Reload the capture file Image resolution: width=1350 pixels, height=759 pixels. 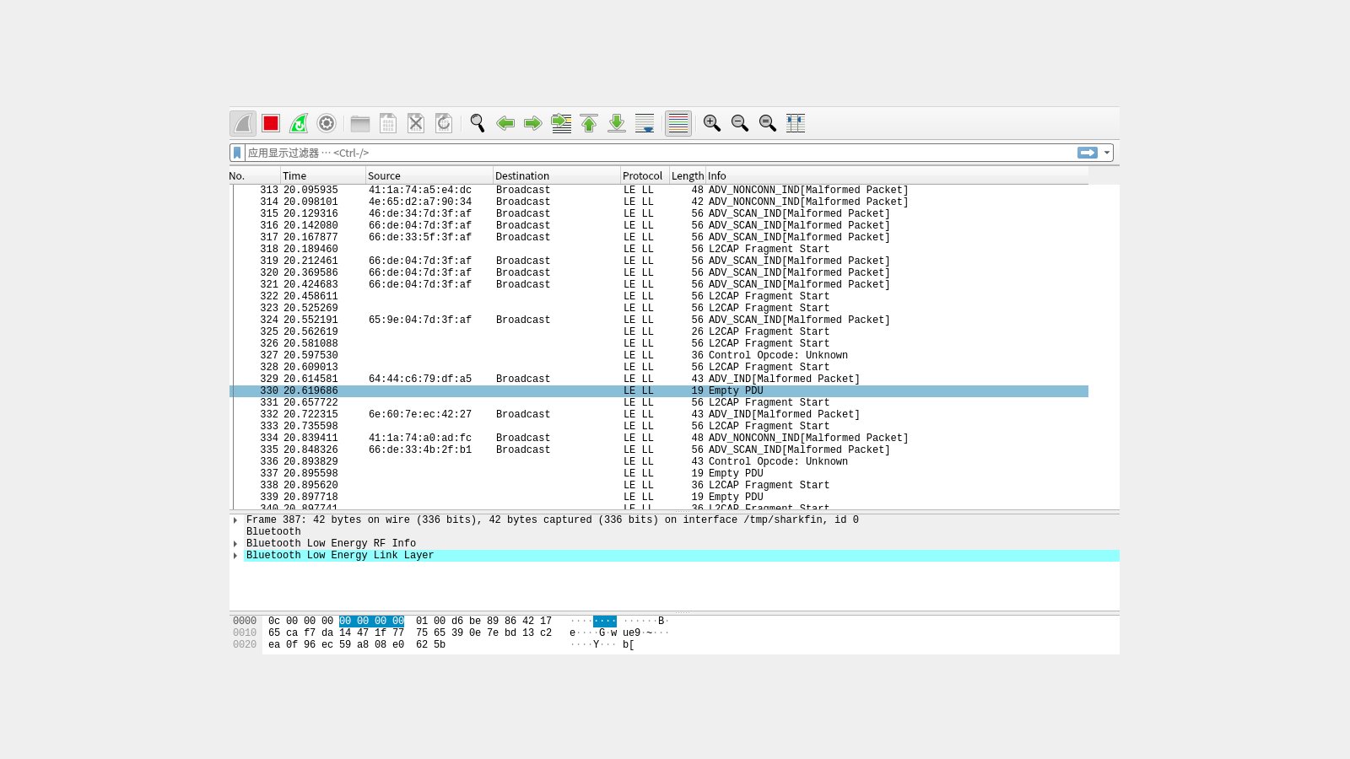(444, 123)
